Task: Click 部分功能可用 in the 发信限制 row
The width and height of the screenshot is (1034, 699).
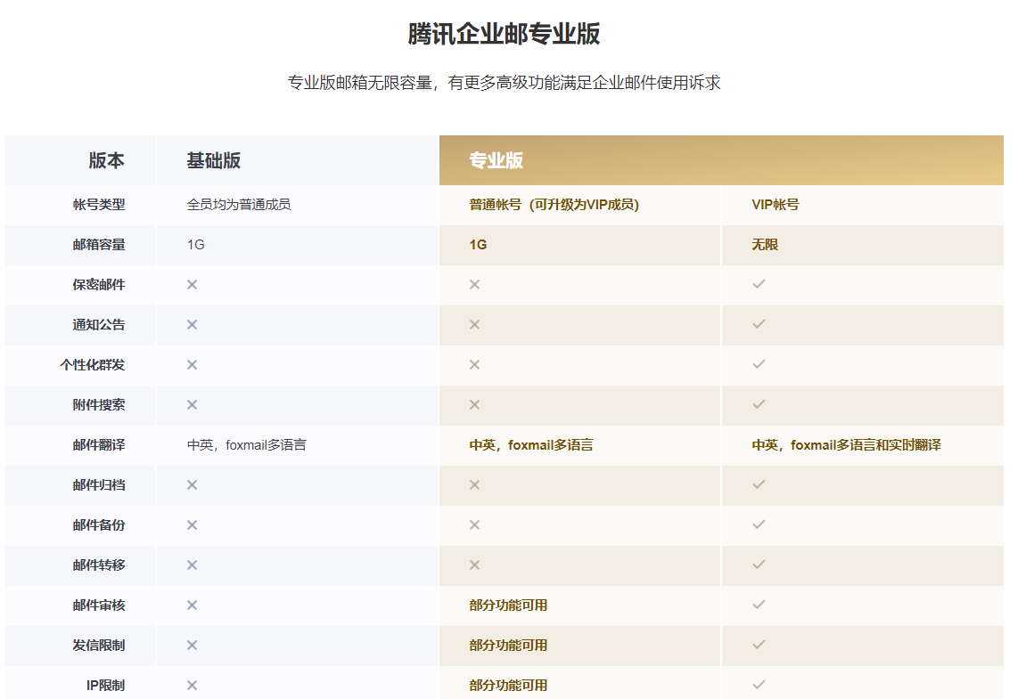Action: [508, 646]
